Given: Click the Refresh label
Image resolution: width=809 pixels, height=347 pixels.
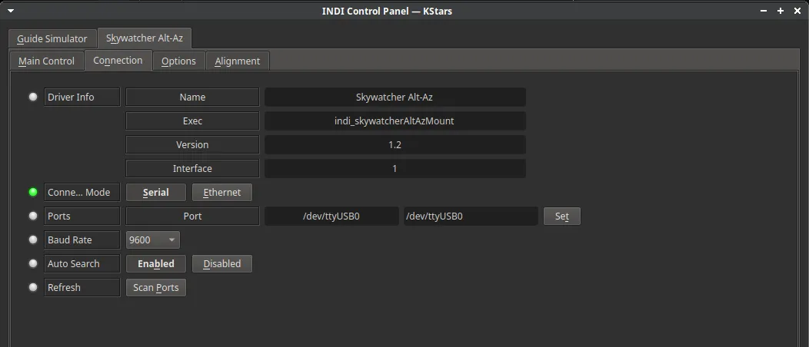Looking at the screenshot, I should (82, 287).
